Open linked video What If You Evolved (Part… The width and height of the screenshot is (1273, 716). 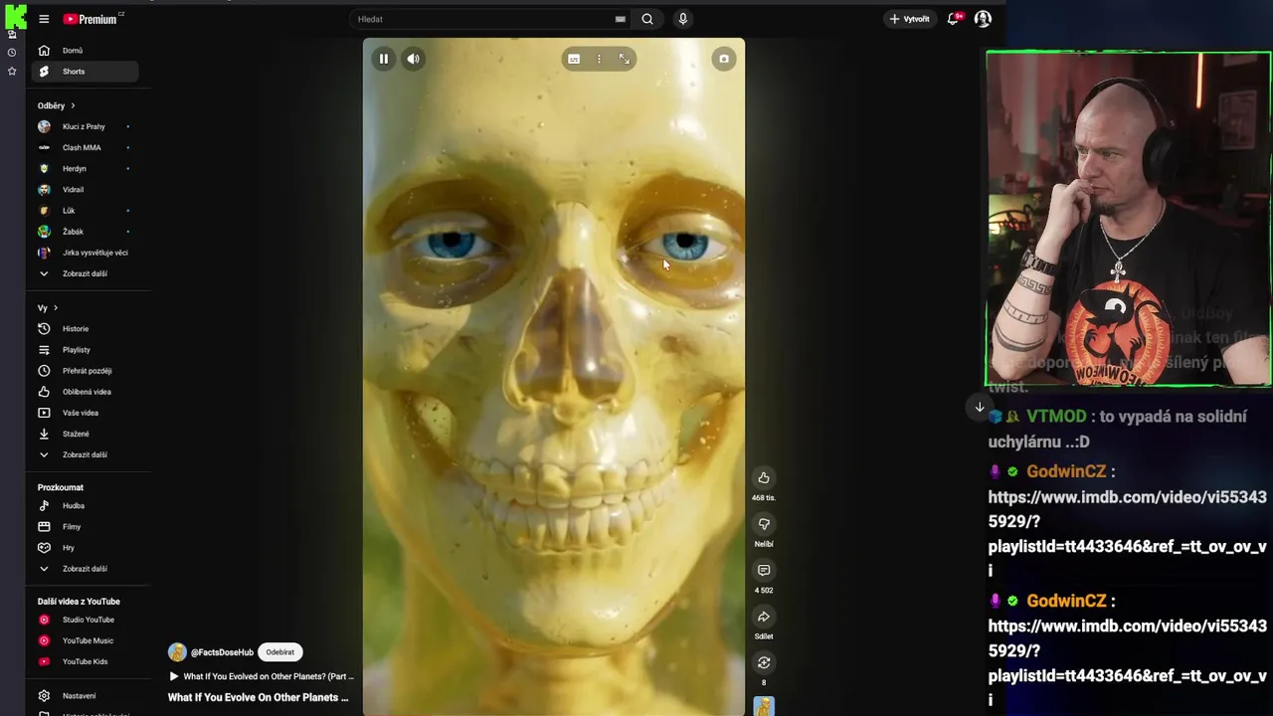[x=262, y=676]
